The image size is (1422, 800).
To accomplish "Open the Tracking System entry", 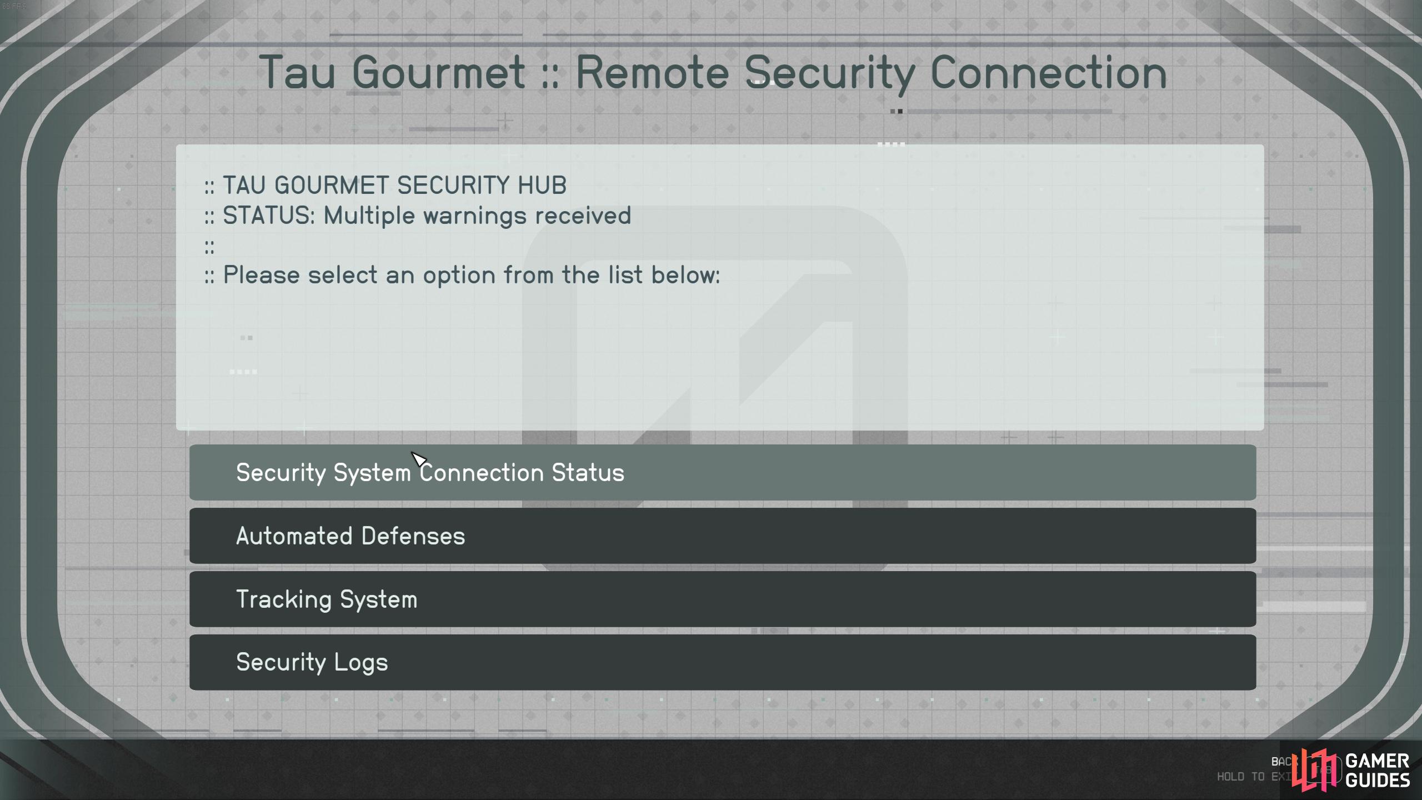I will coord(722,599).
